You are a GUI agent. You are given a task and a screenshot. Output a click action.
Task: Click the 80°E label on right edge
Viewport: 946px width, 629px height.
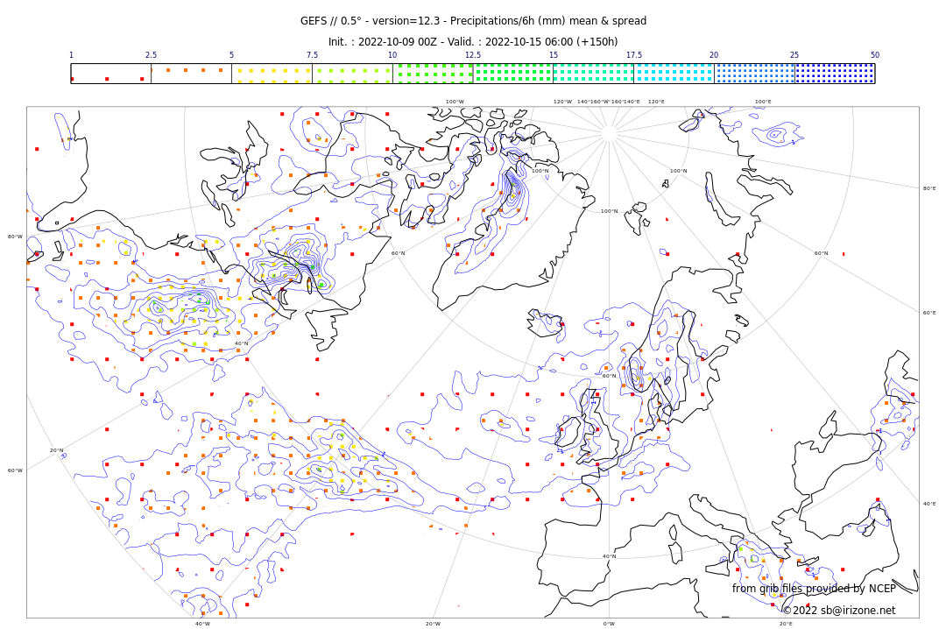(928, 188)
